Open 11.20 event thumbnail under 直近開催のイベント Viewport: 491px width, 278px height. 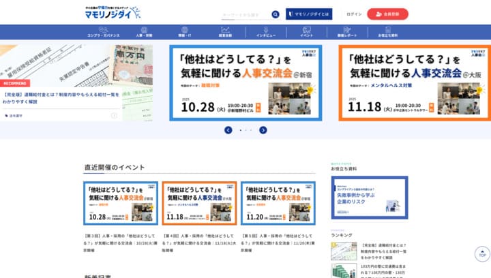click(x=278, y=203)
